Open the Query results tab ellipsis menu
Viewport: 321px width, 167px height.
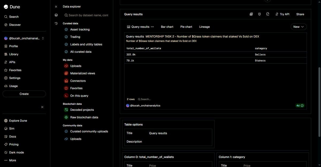(152, 27)
